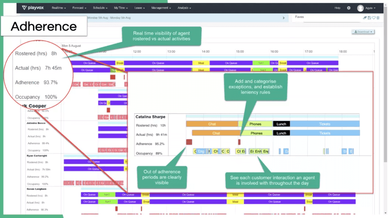The image size is (389, 218).
Task: Click the 14:00 time label
Action: pos(206,52)
